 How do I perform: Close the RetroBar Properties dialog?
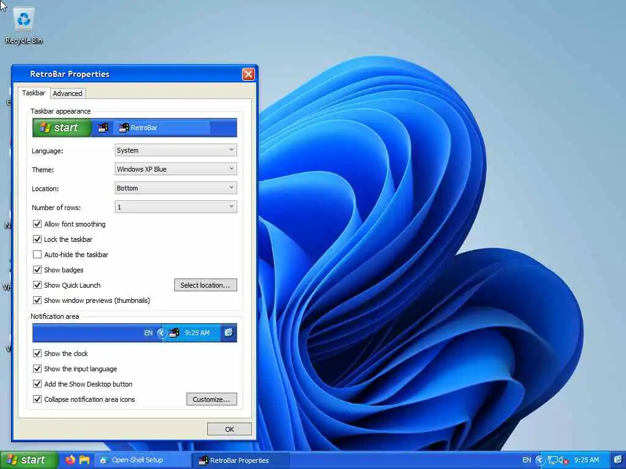click(x=248, y=74)
